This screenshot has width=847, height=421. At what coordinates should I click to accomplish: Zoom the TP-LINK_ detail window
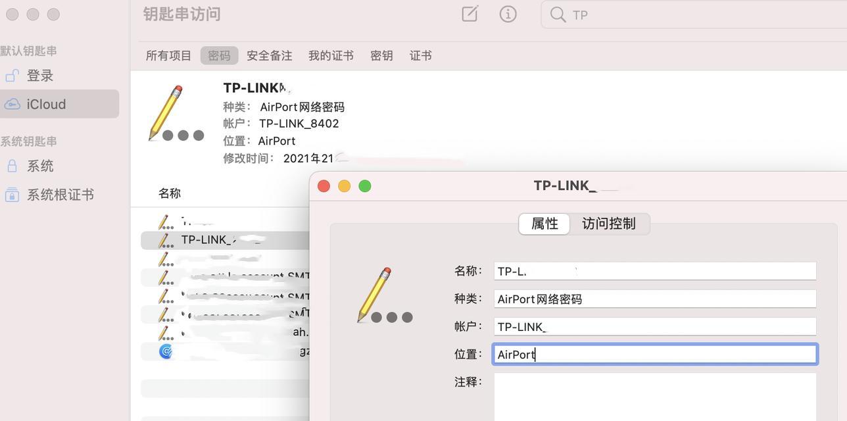click(365, 186)
